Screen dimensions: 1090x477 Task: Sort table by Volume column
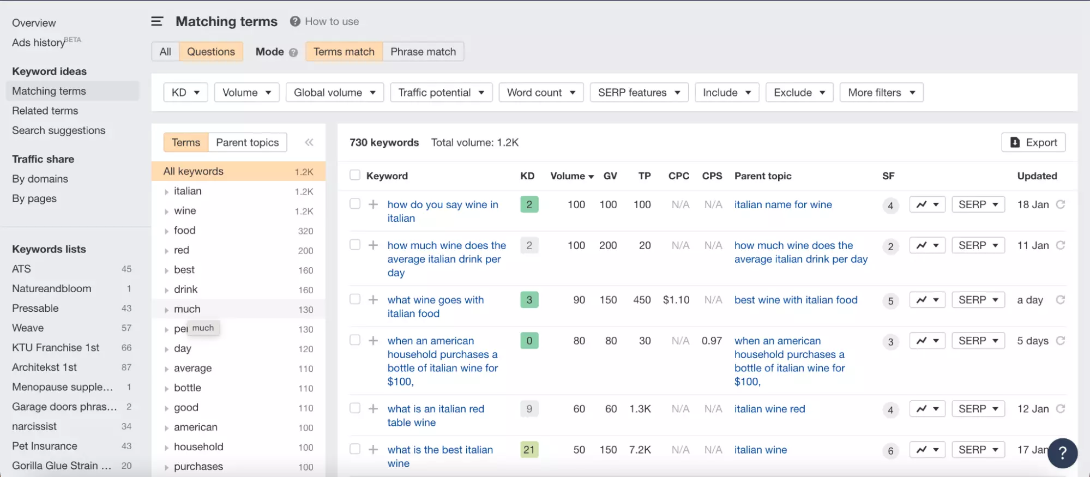(572, 176)
